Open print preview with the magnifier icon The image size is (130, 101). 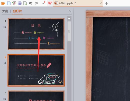click(x=25, y=3)
